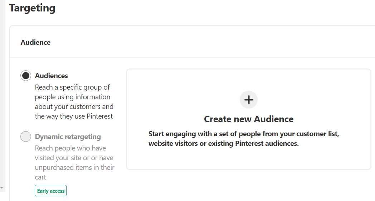Image resolution: width=375 pixels, height=201 pixels.
Task: Click the "the way they use Pinterest" line
Action: click(74, 116)
